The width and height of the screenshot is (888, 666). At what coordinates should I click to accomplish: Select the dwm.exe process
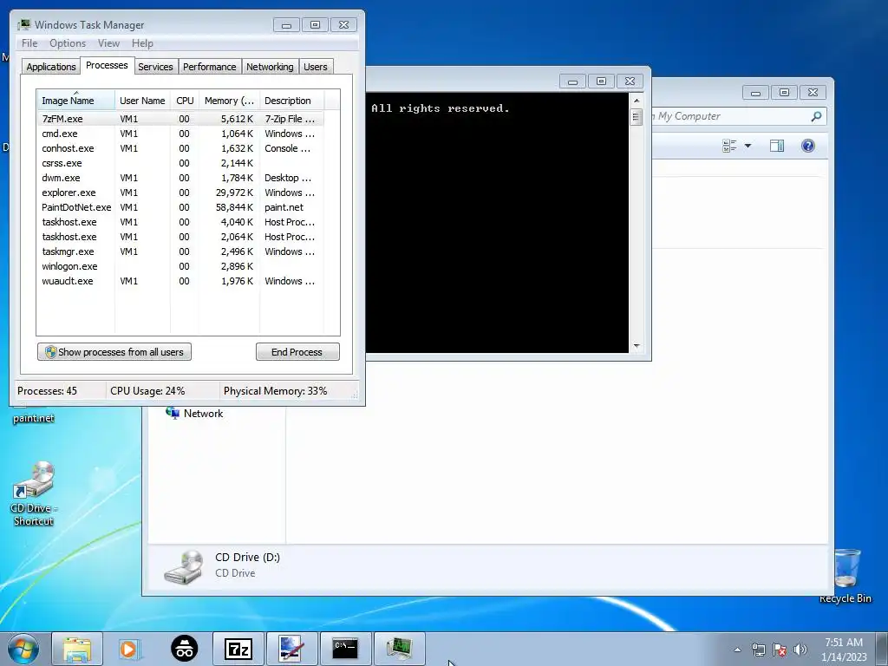point(180,178)
